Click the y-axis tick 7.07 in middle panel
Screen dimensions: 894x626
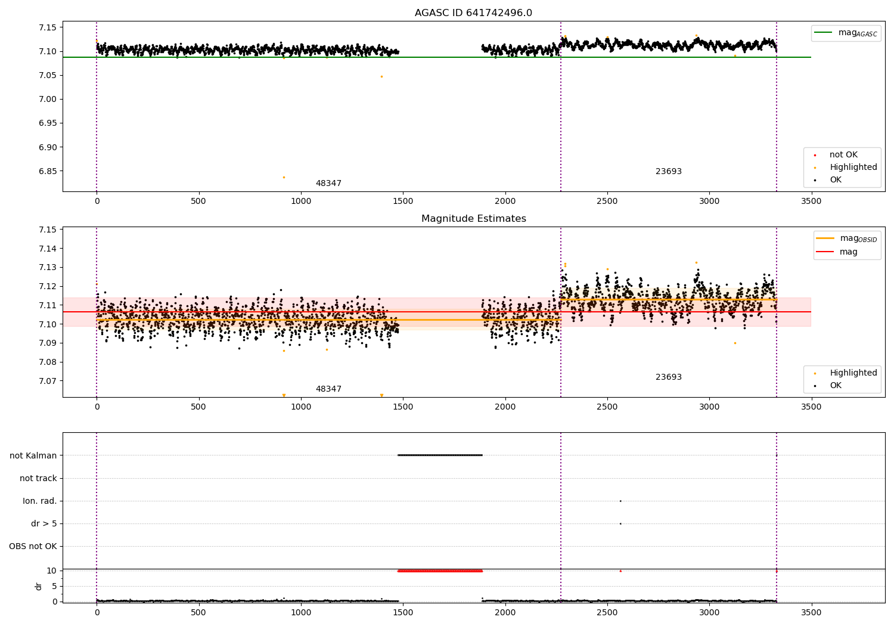(47, 381)
